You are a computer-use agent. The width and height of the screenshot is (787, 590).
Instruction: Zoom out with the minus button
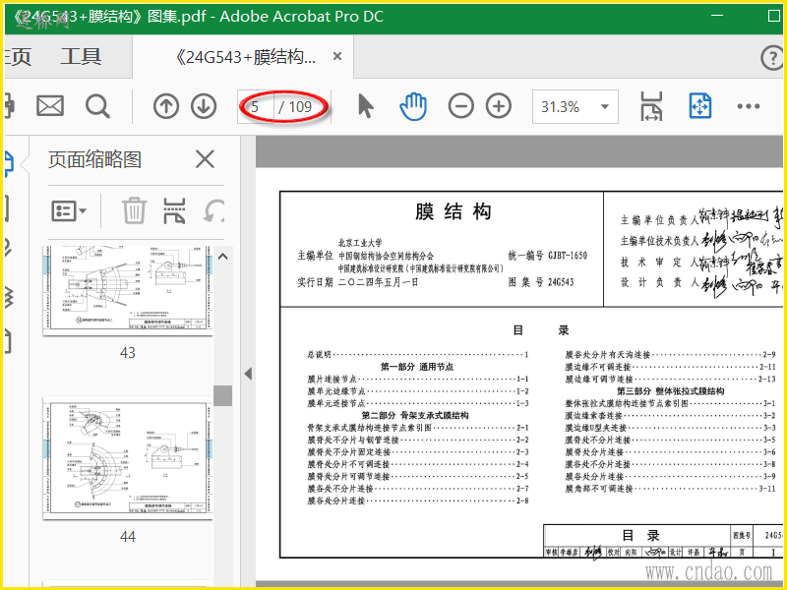(x=460, y=106)
